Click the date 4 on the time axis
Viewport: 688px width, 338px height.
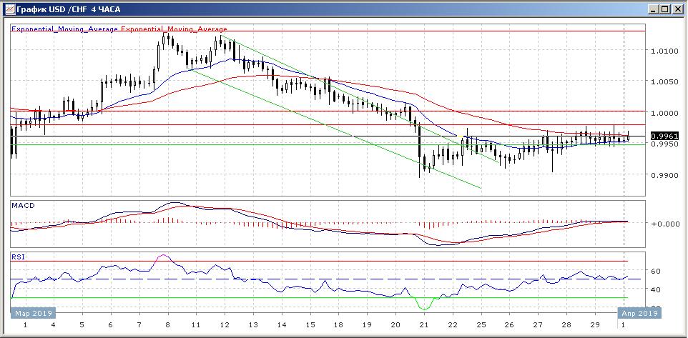coord(53,325)
